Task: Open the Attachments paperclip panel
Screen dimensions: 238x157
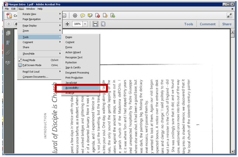Action: click(8, 53)
